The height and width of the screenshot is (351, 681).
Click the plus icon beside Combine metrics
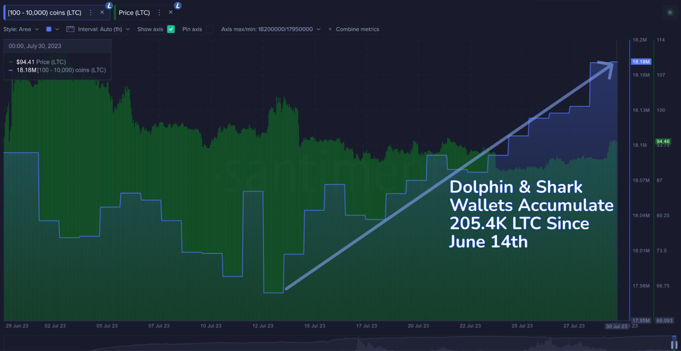[x=330, y=29]
